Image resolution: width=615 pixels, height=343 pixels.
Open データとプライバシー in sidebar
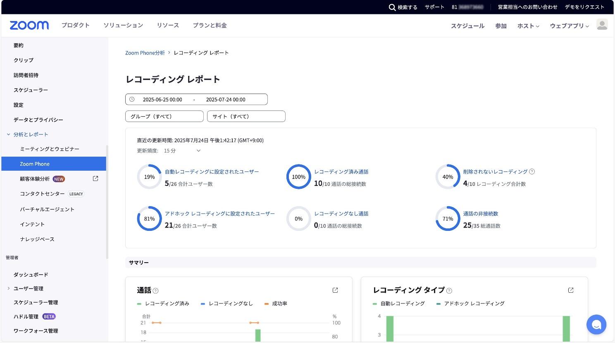[38, 120]
